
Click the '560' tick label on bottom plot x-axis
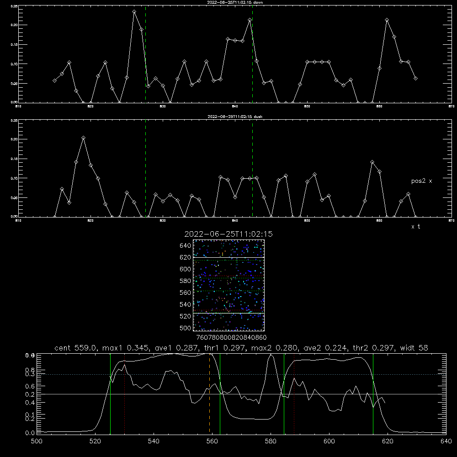tap(212, 441)
